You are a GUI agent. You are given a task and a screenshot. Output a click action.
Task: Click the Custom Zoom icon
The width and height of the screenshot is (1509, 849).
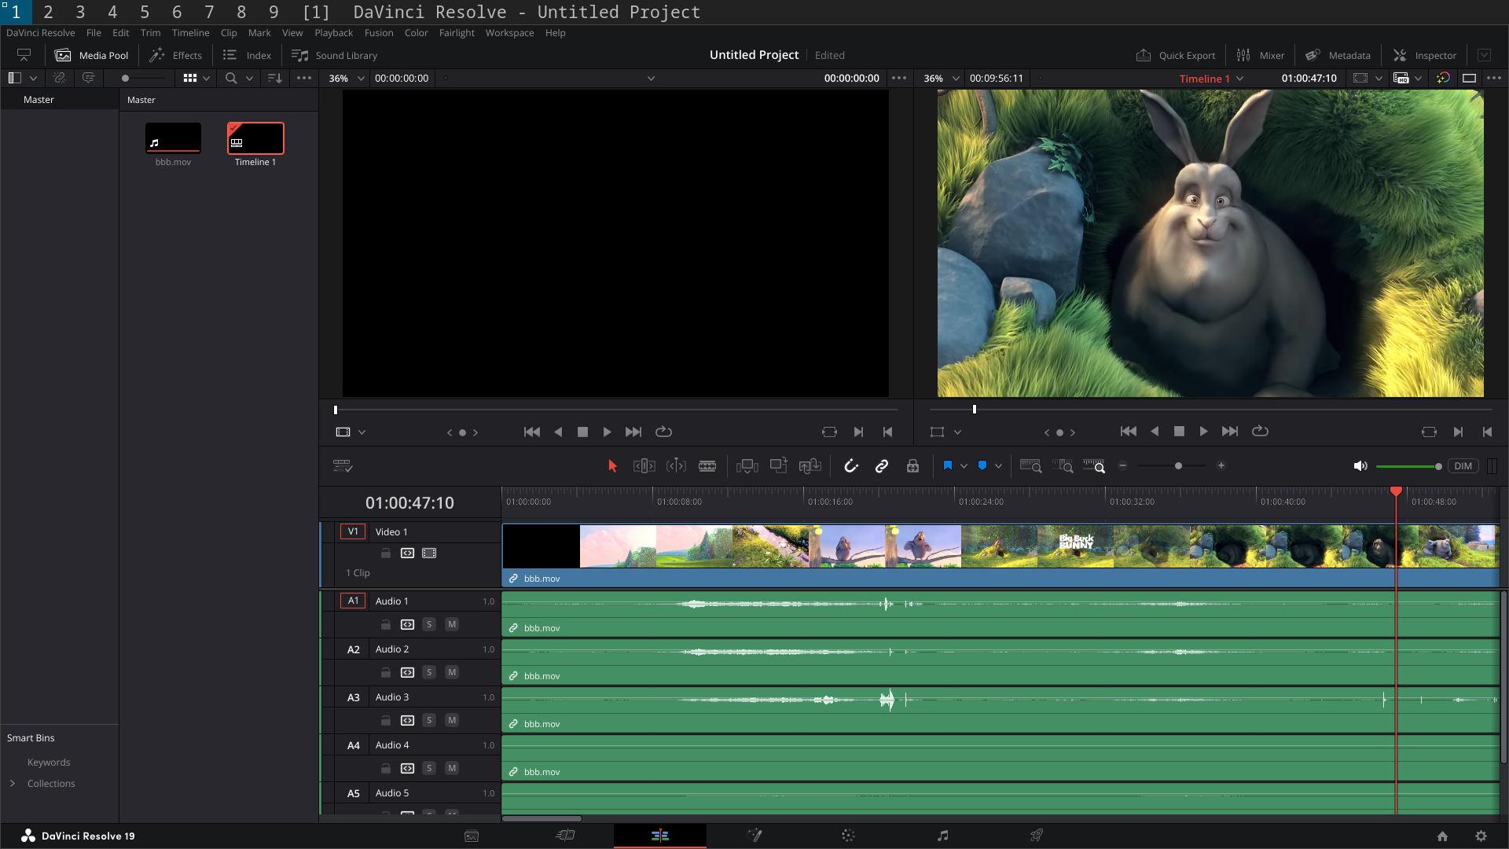coord(1094,466)
